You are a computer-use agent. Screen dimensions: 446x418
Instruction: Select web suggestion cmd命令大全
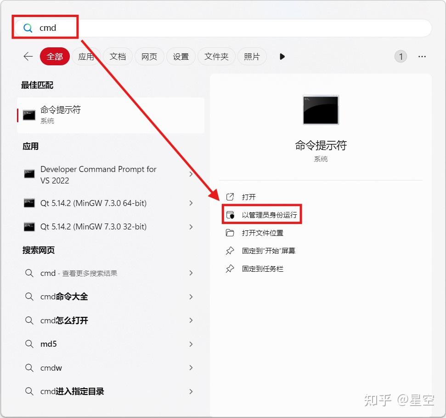(x=111, y=297)
